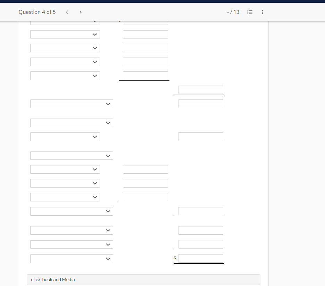Viewport: 325px width, 286px height.
Task: Open the question list icon
Action: click(x=250, y=12)
